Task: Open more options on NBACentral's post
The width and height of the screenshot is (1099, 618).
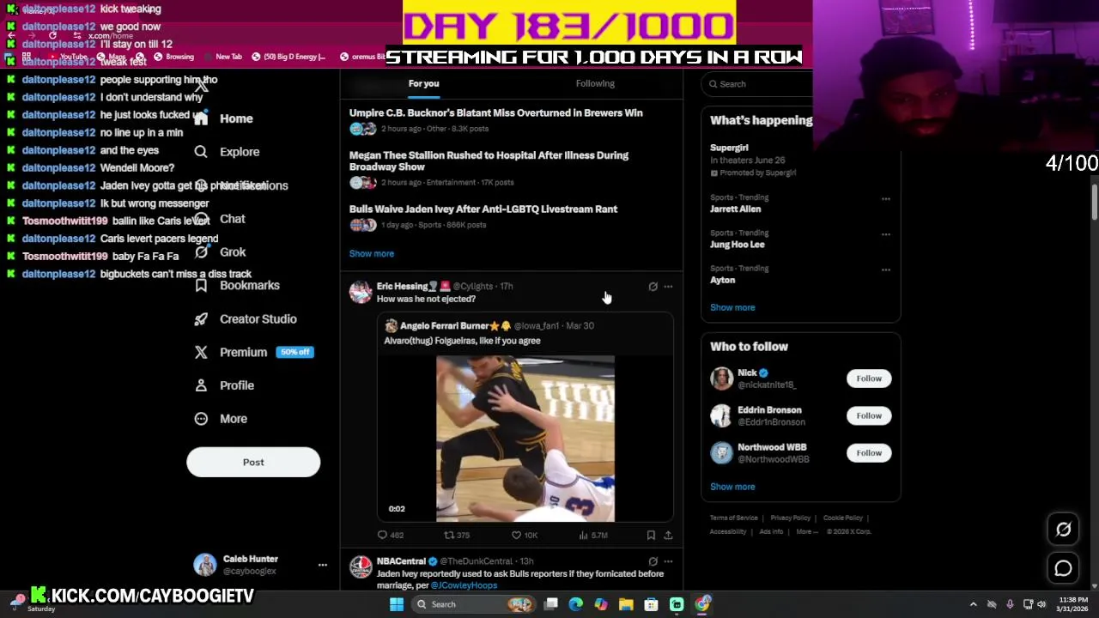Action: 668,561
